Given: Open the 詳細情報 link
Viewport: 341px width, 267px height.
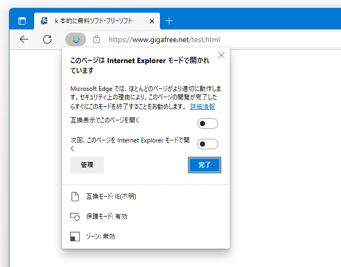Looking at the screenshot, I should [203, 107].
